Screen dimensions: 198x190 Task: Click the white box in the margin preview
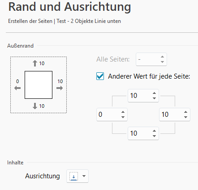pyautogui.click(x=39, y=85)
